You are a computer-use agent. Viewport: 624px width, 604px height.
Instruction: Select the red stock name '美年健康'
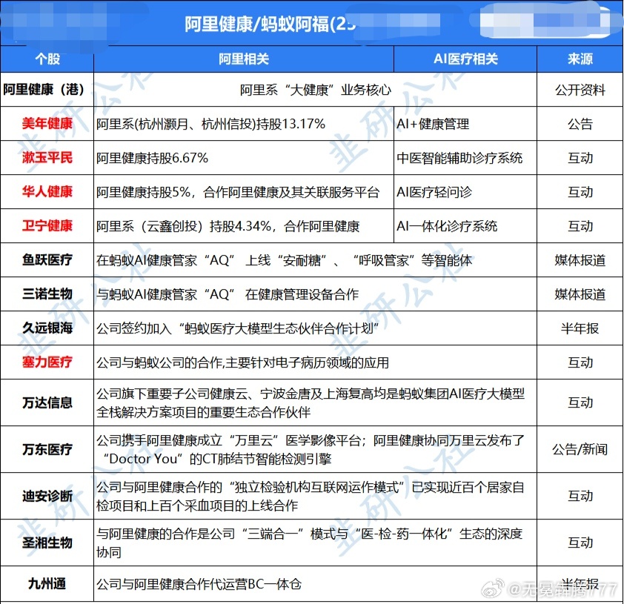47,123
